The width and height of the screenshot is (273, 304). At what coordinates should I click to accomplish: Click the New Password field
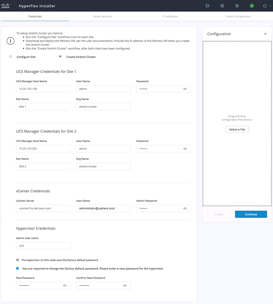pos(43,286)
